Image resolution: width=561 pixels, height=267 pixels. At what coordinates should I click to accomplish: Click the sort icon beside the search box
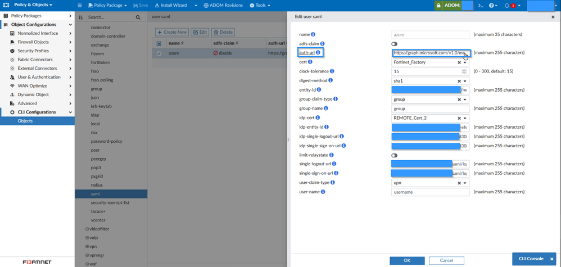pos(81,17)
